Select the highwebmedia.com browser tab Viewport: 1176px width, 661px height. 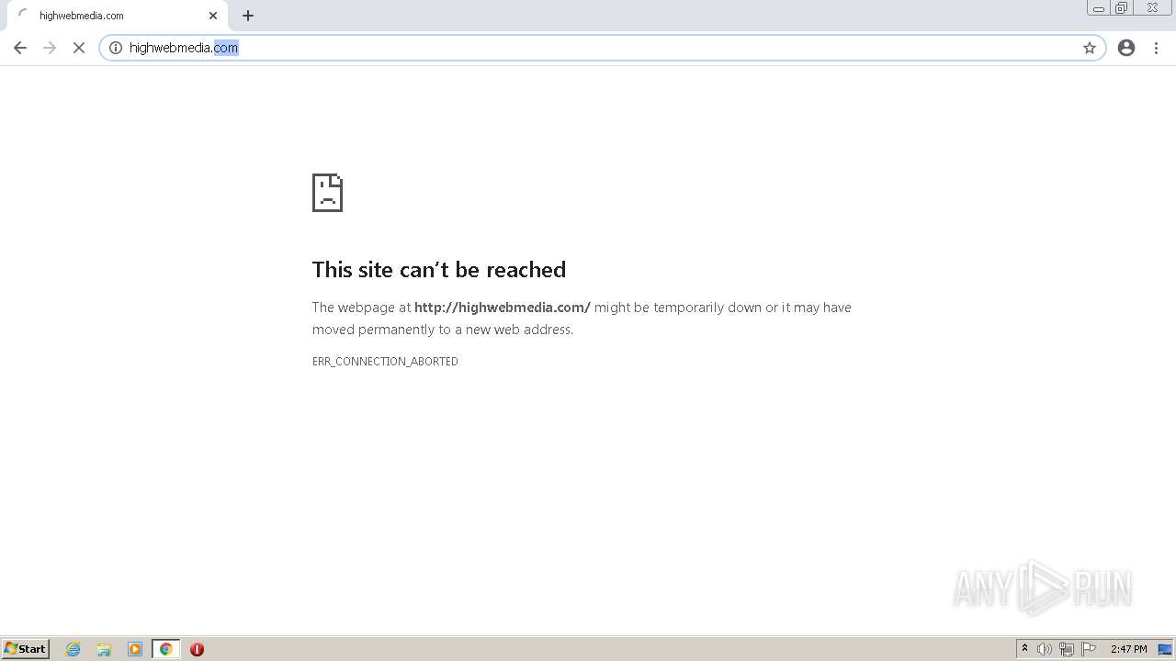(117, 16)
